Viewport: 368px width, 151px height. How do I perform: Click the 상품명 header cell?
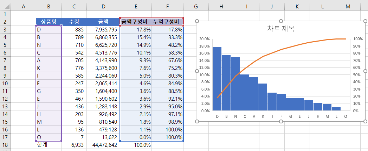pos(49,22)
